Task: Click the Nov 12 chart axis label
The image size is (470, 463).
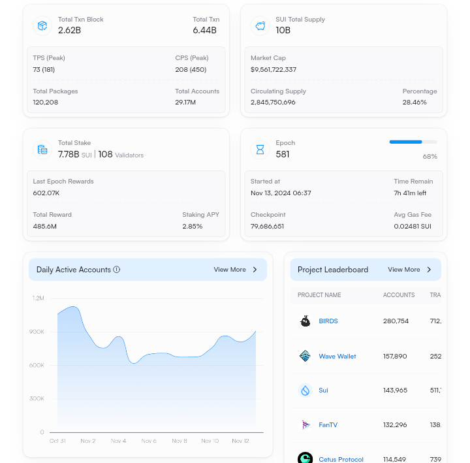Action: (x=240, y=441)
